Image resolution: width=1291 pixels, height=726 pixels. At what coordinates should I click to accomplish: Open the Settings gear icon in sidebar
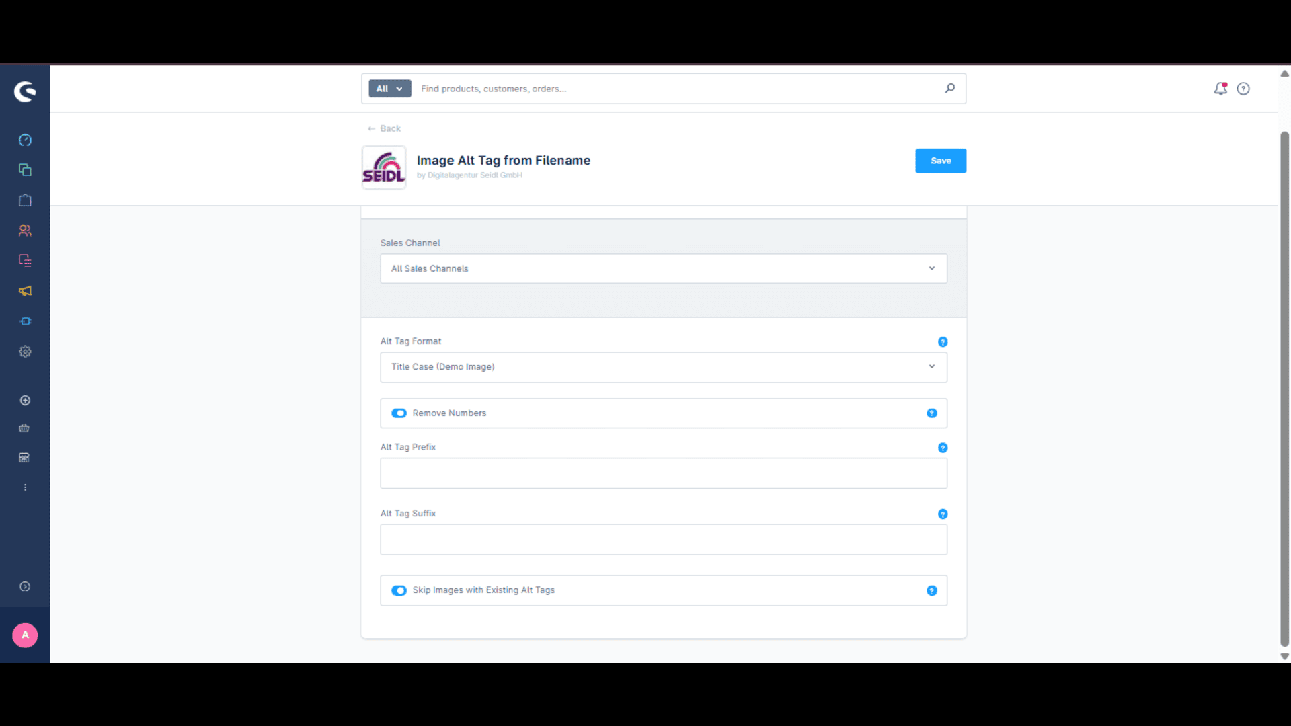(25, 352)
